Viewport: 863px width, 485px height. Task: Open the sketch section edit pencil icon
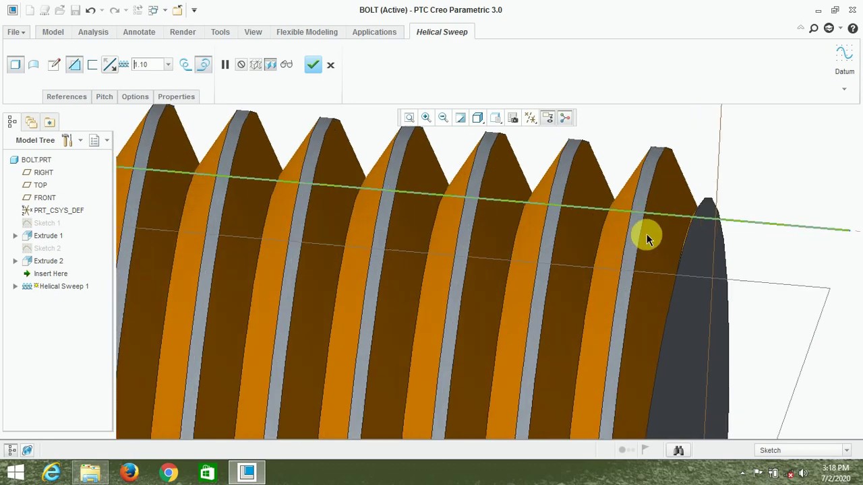coord(55,65)
